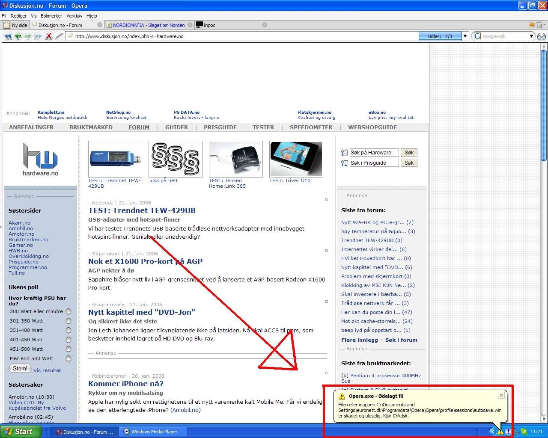The width and height of the screenshot is (548, 438).
Task: Click the Rewind navigation icon
Action: tap(7, 36)
